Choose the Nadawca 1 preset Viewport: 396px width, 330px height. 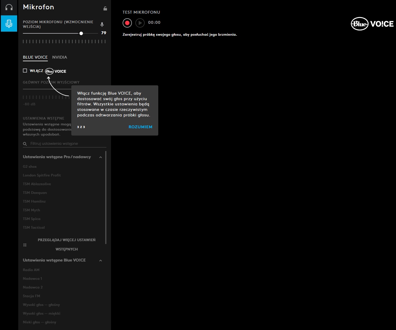coord(32,279)
